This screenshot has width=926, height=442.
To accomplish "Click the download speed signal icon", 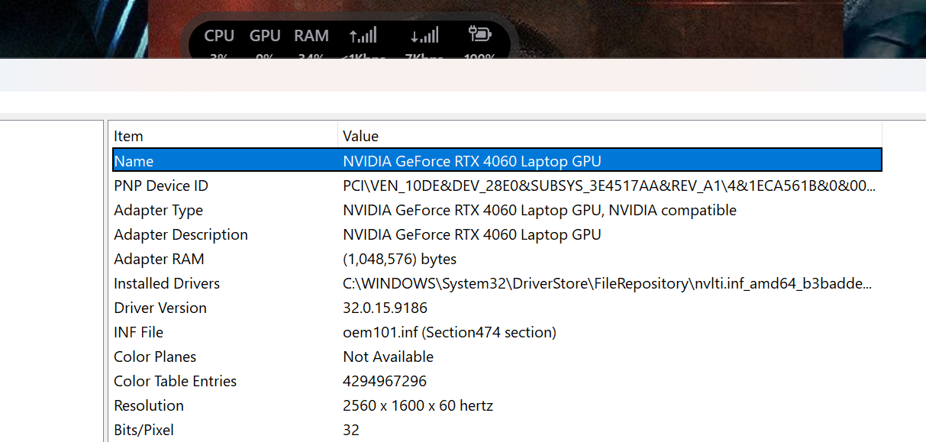I will coord(424,35).
